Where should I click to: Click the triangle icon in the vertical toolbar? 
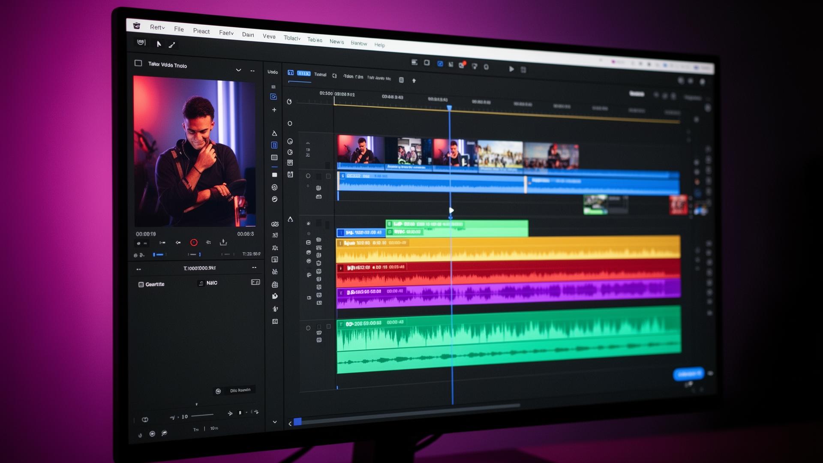274,133
